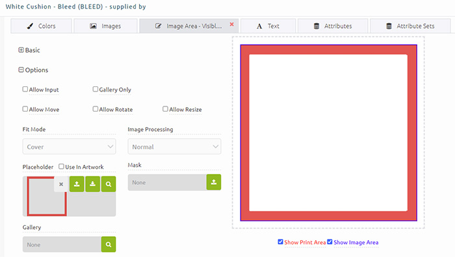Click the Image Processing label
The image size is (455, 257).
(x=150, y=130)
